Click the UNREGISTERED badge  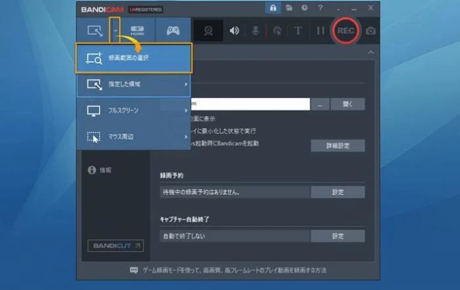[146, 9]
